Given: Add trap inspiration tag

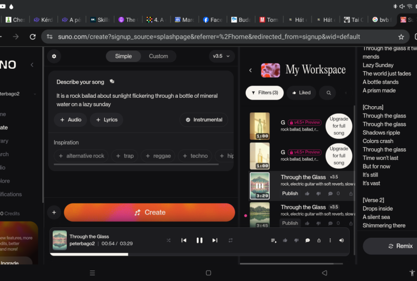Looking at the screenshot, I should [125, 156].
